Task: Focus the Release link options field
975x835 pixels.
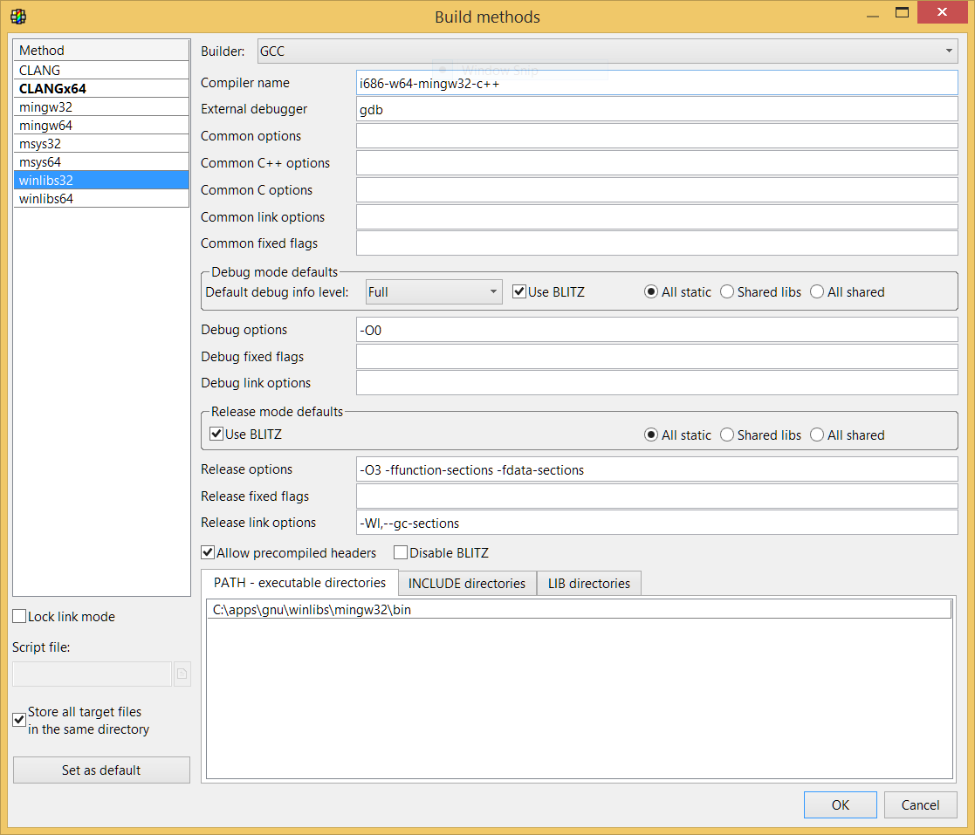Action: (656, 523)
